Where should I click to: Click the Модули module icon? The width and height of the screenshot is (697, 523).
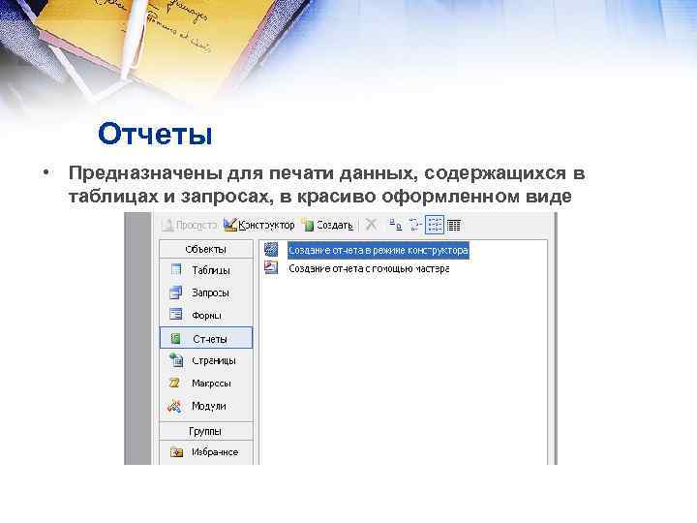[174, 406]
